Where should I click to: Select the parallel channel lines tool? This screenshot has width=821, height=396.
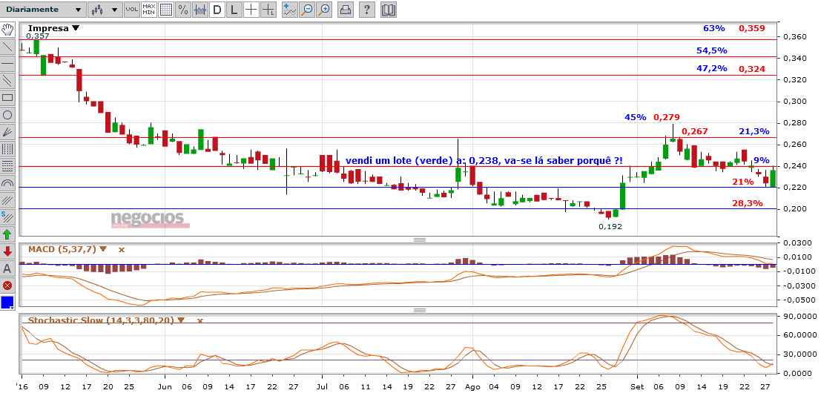7,80
